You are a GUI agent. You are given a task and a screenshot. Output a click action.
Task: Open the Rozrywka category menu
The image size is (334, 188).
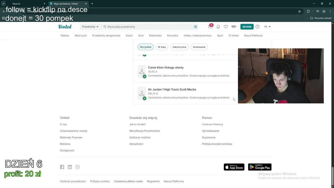click(172, 36)
